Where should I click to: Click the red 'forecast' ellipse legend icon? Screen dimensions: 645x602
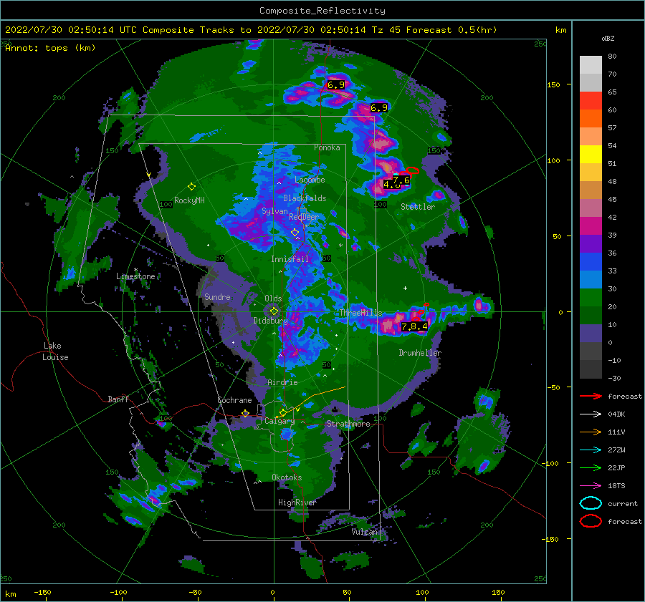591,521
